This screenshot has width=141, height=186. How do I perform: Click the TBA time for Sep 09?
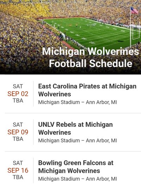pos(18,139)
